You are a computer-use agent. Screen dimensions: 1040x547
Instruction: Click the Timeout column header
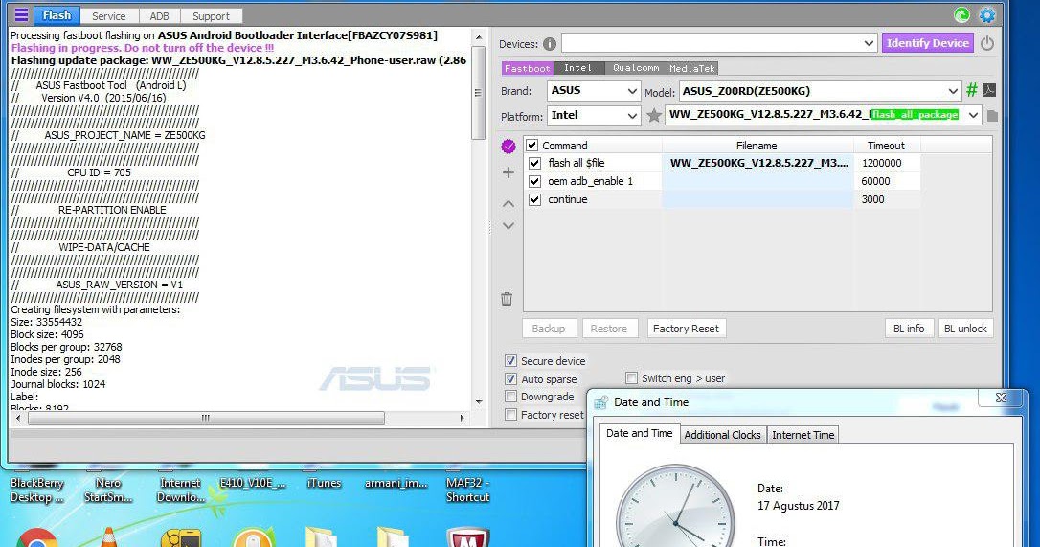tap(887, 146)
